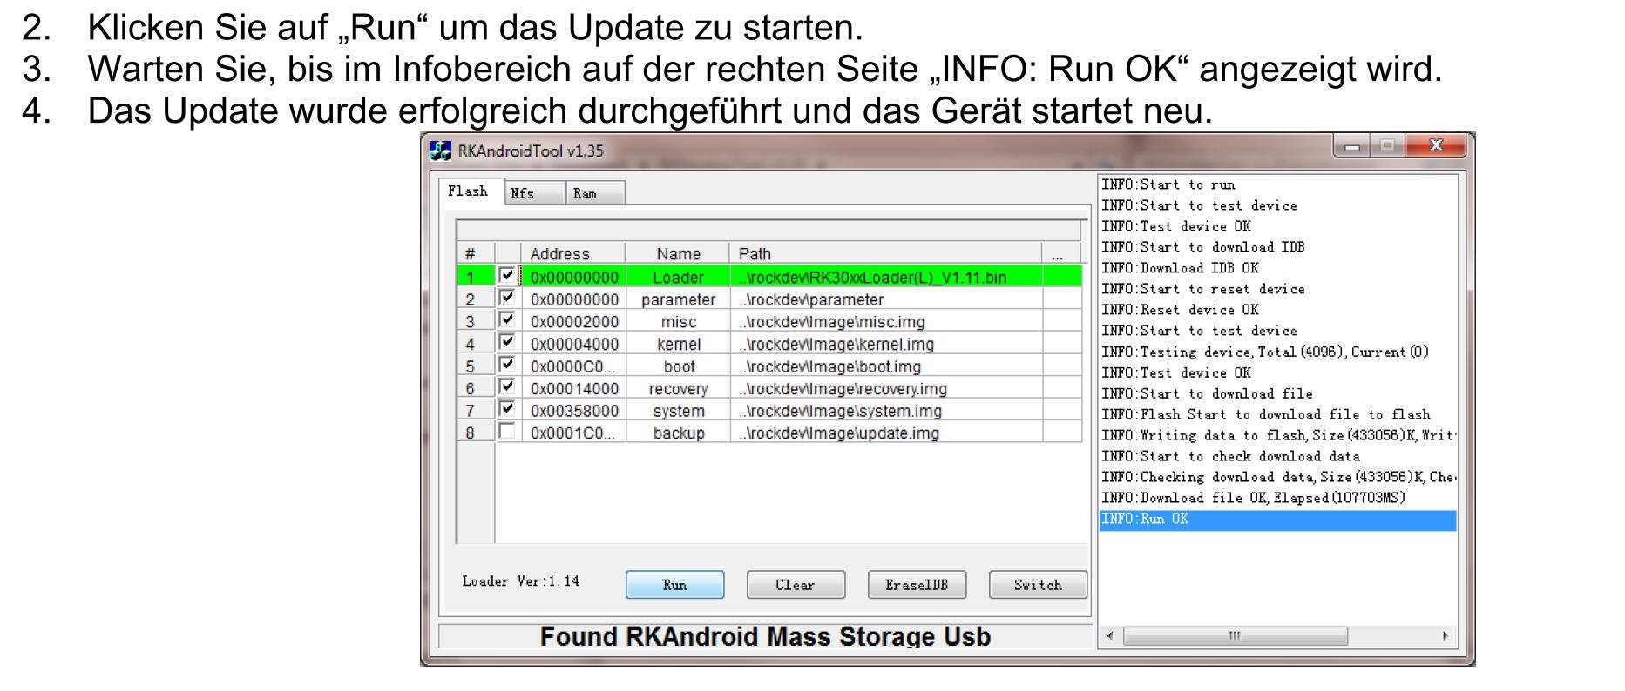
Task: Select the misc.img path cell
Action: (886, 321)
